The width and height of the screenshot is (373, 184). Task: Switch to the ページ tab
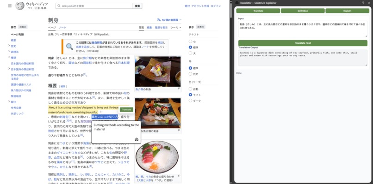pyautogui.click(x=52, y=28)
